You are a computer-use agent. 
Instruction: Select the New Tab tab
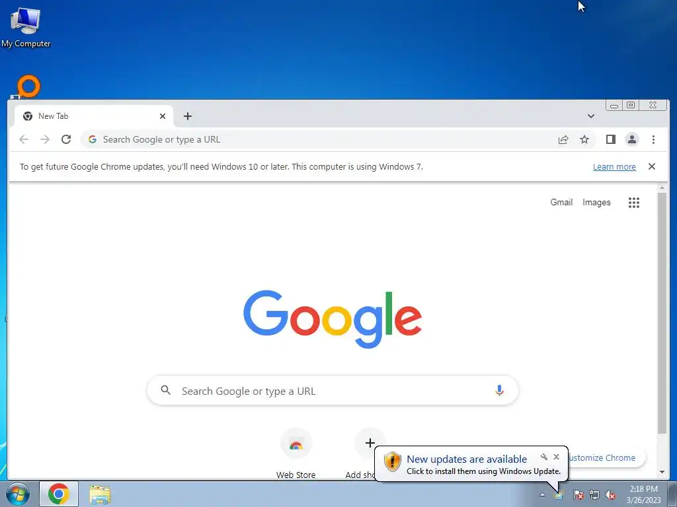pyautogui.click(x=94, y=116)
